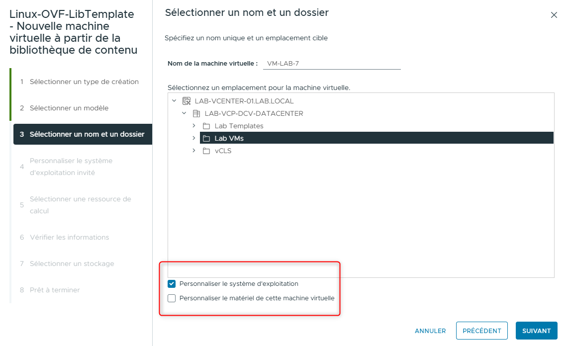The height and width of the screenshot is (346, 567).
Task: Expand the Lab Templates folder
Action: (x=194, y=126)
